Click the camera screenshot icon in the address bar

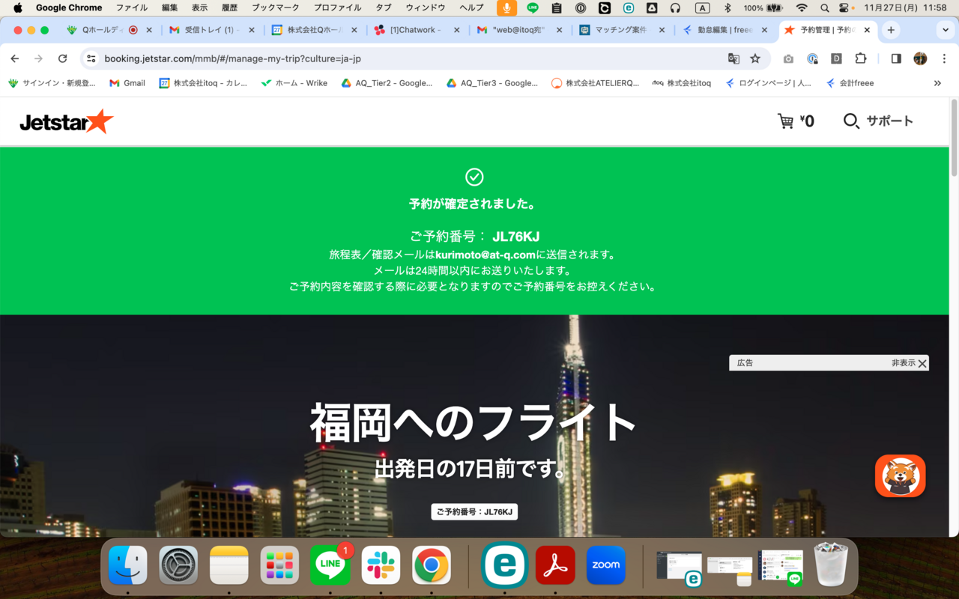click(787, 58)
